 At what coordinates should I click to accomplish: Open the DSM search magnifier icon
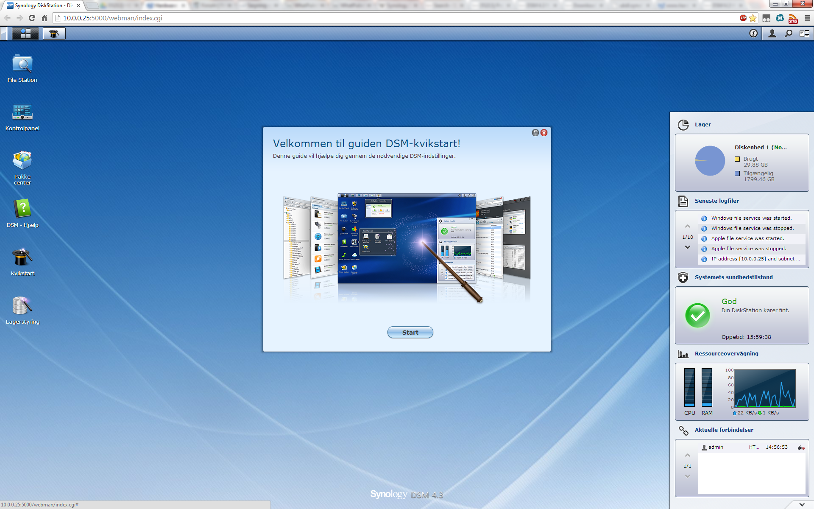(x=789, y=34)
